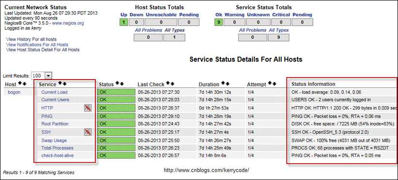Click the green OK status for Current Load
Screen dimensions: 398x180
point(116,92)
